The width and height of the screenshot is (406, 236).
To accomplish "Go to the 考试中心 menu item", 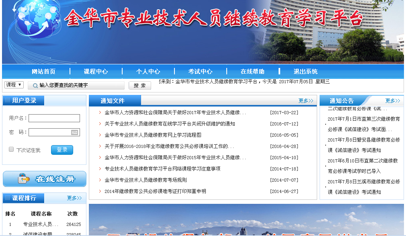I will [x=200, y=72].
